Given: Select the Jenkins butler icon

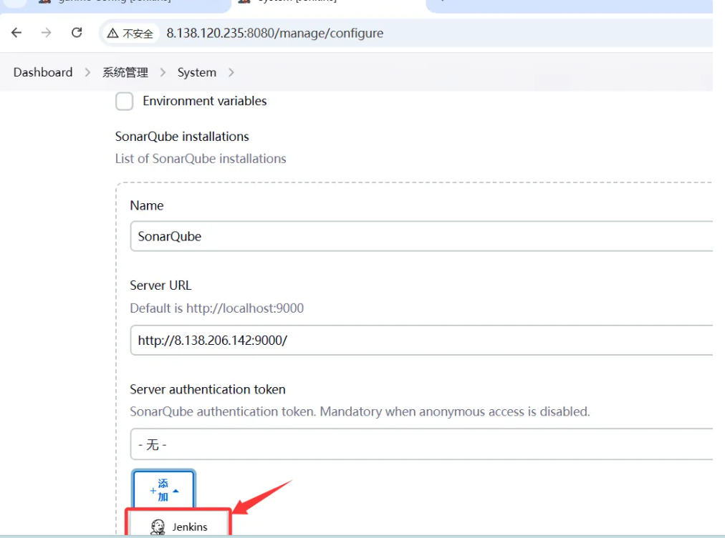Looking at the screenshot, I should point(158,527).
